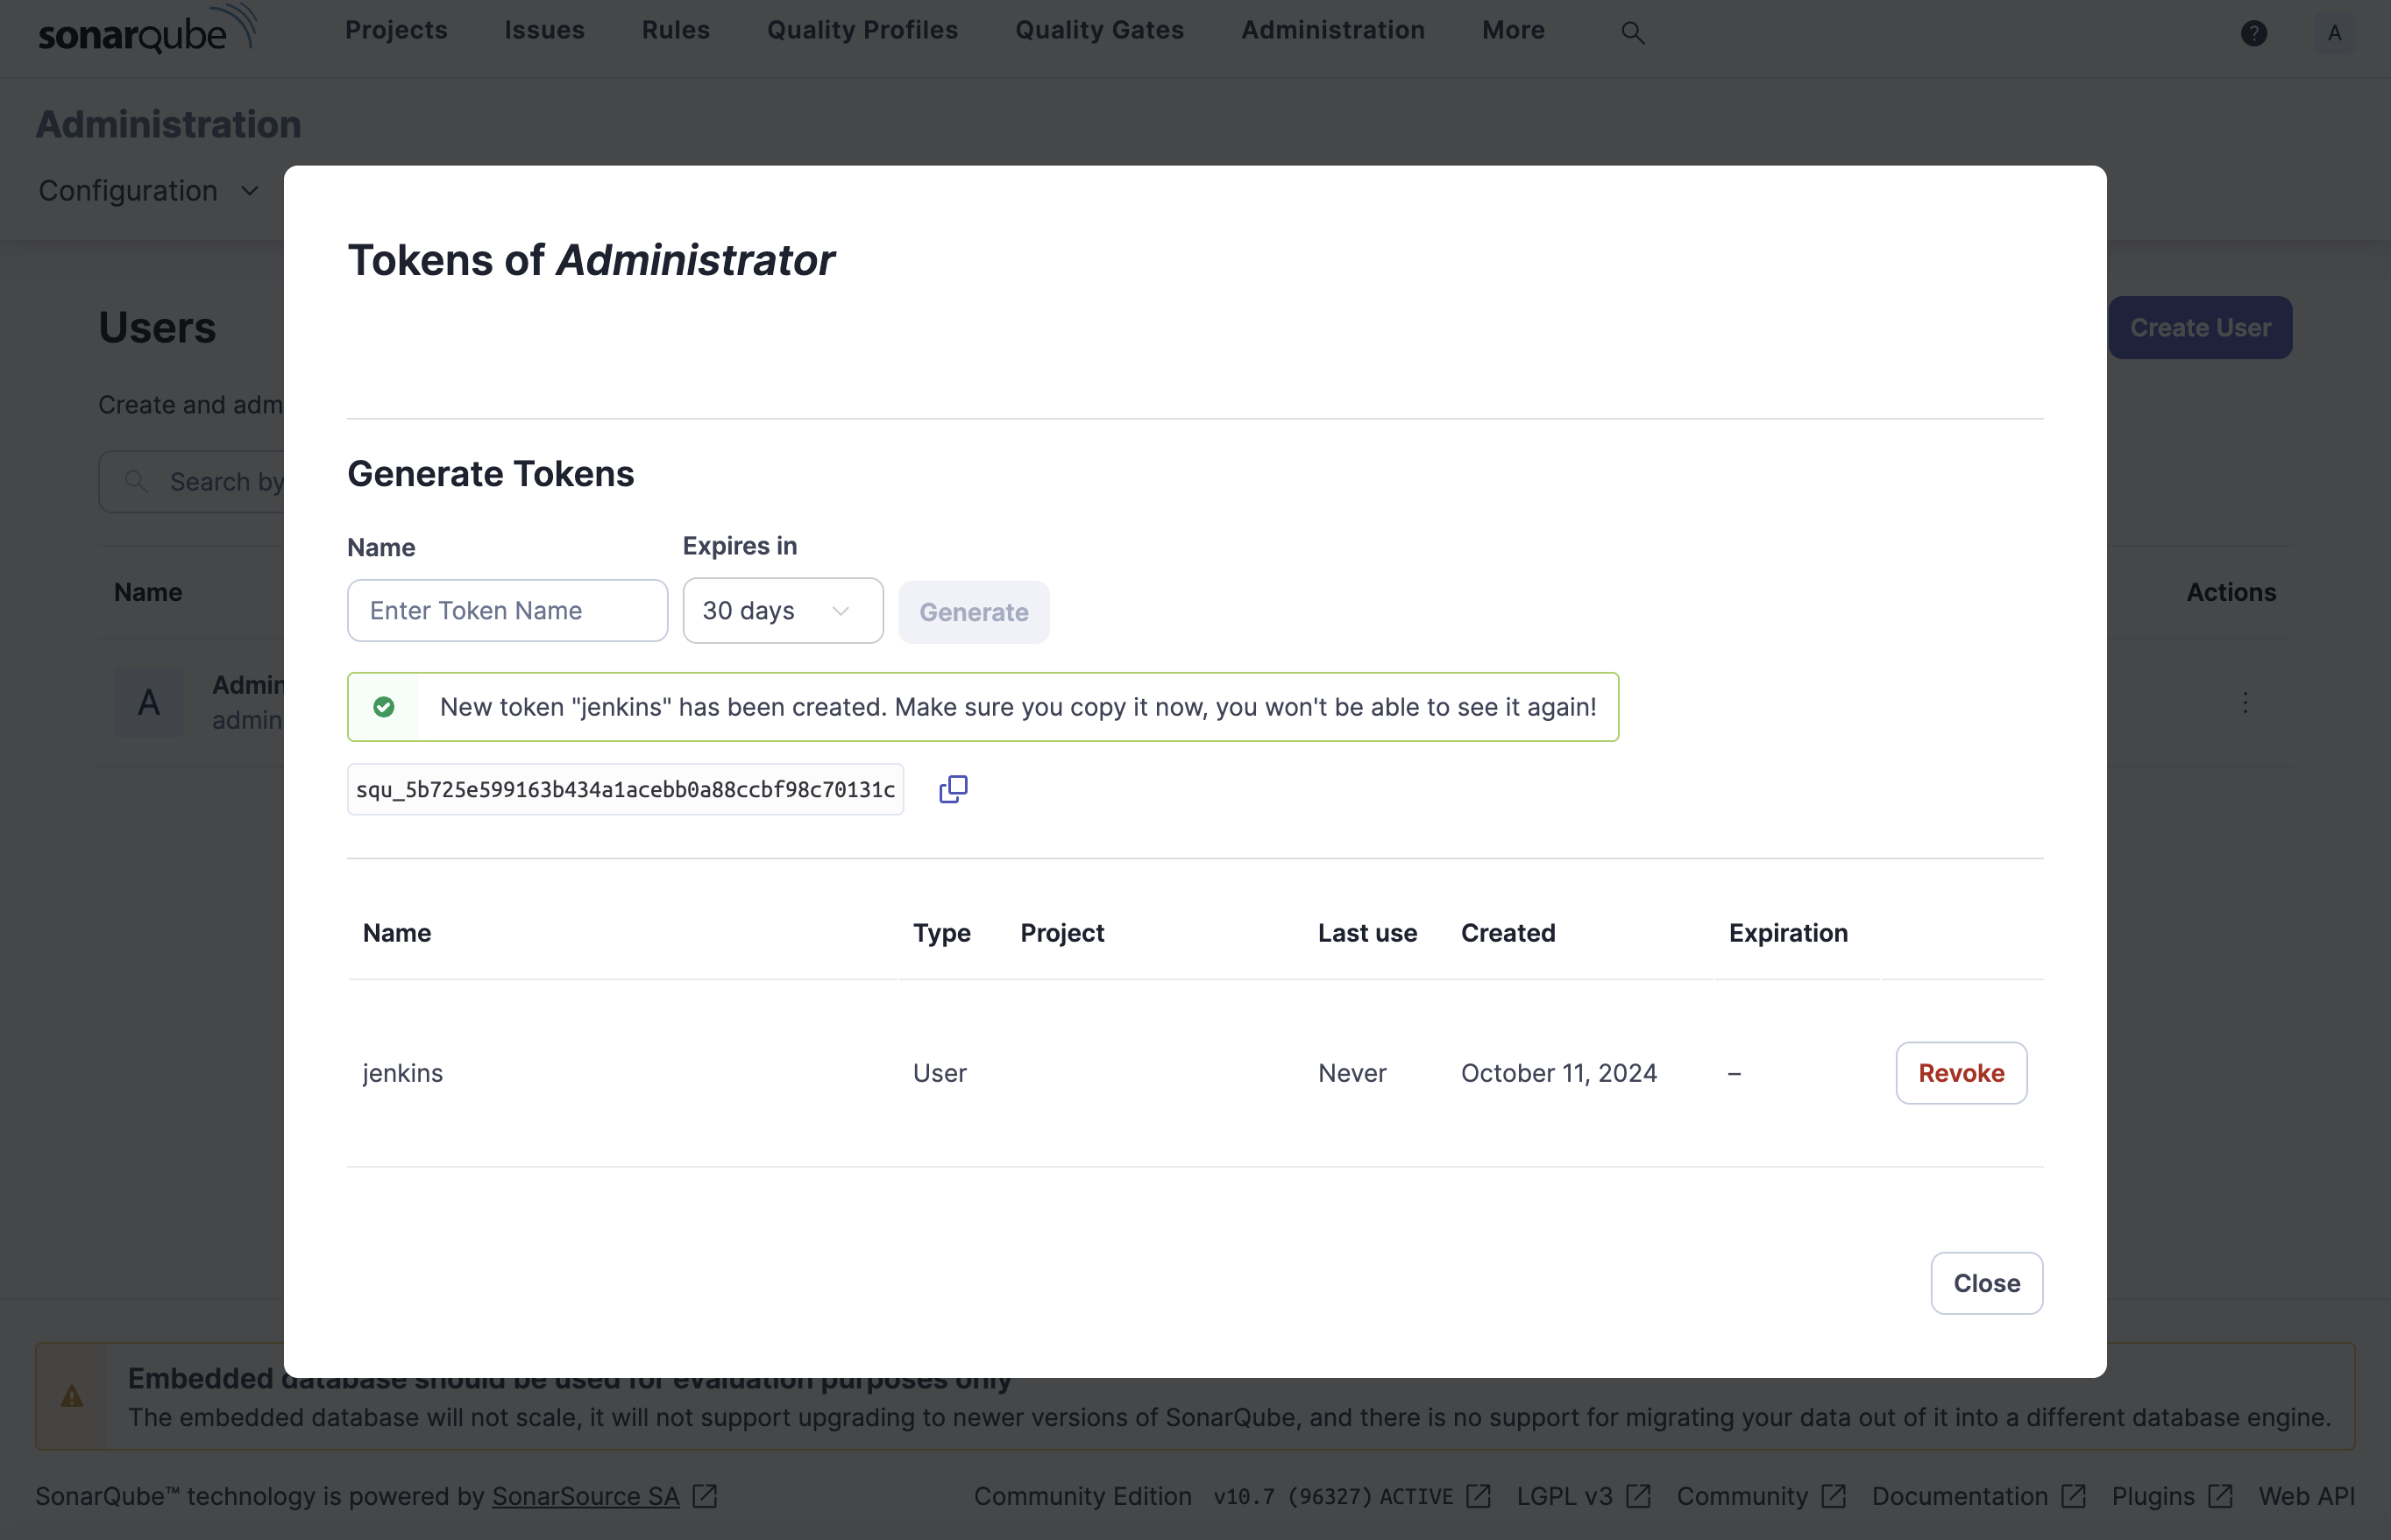Click the Last use column header
Image resolution: width=2391 pixels, height=1540 pixels.
coord(1366,932)
